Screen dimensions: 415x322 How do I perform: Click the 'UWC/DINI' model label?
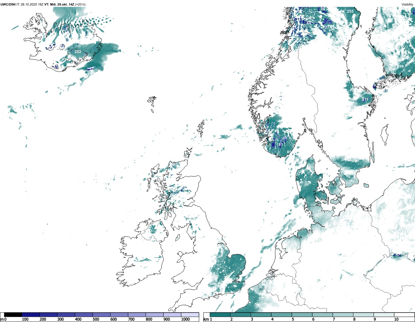click(8, 4)
